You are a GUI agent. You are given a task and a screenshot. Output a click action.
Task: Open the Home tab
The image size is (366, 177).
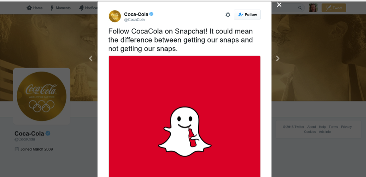point(35,8)
